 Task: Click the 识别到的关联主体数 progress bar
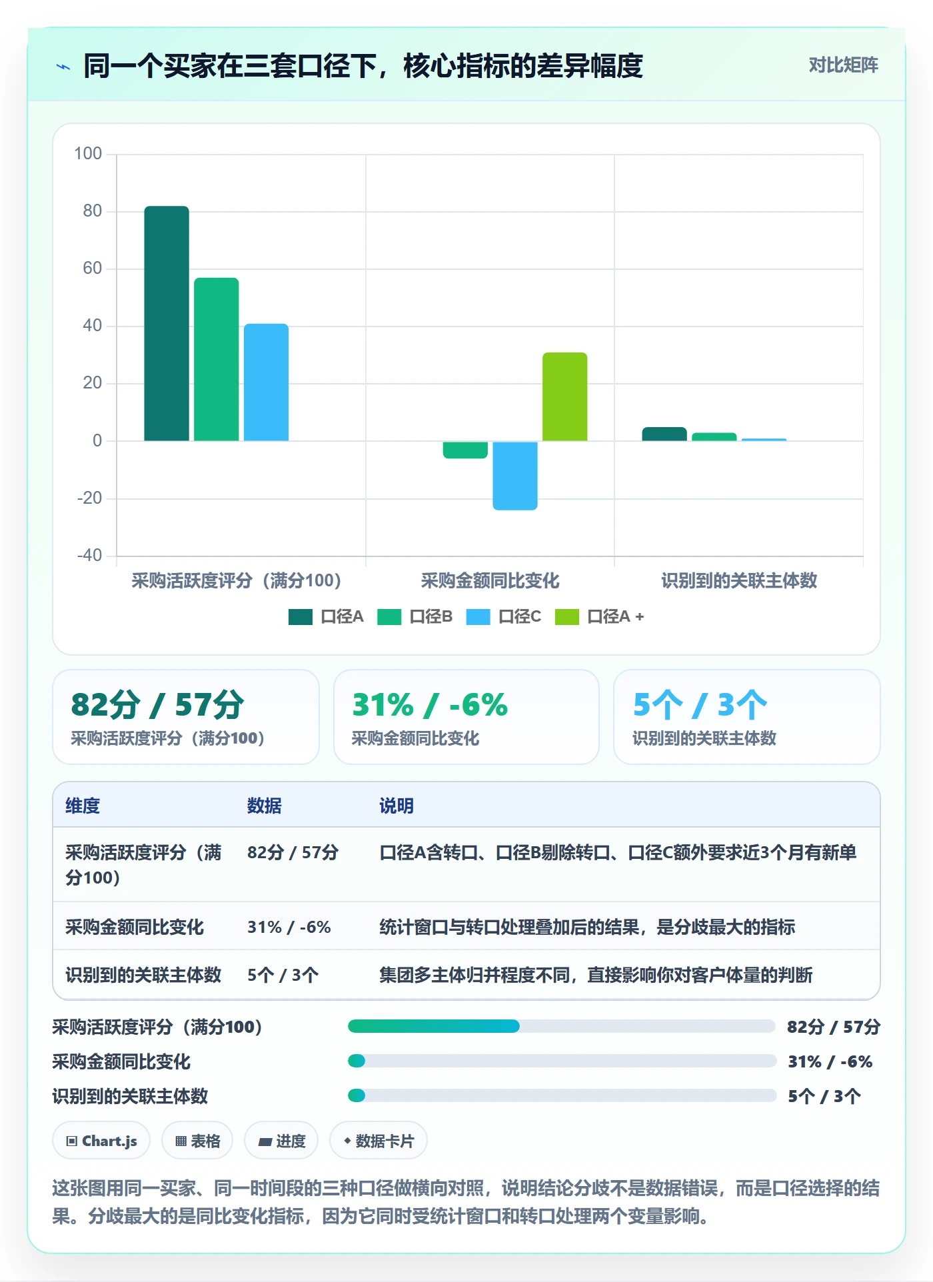click(562, 1095)
